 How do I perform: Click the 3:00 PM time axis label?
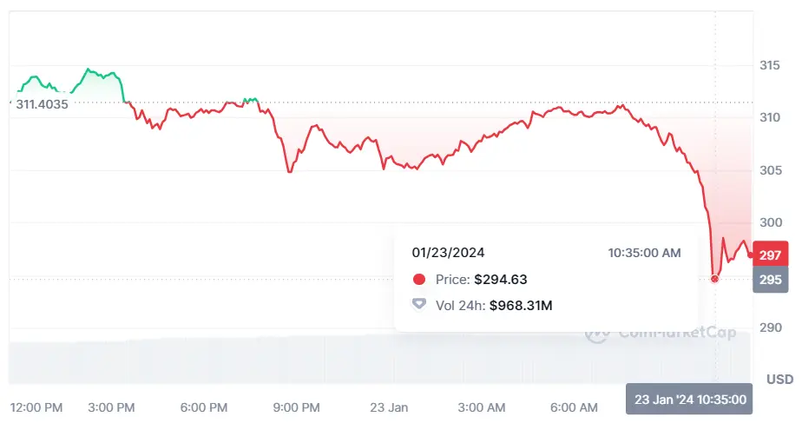112,407
